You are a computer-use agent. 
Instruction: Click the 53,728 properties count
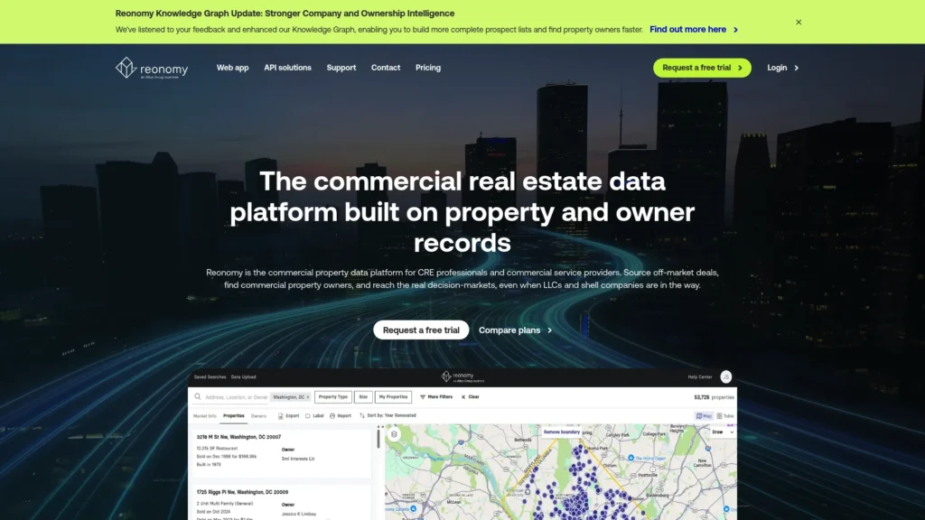[714, 397]
